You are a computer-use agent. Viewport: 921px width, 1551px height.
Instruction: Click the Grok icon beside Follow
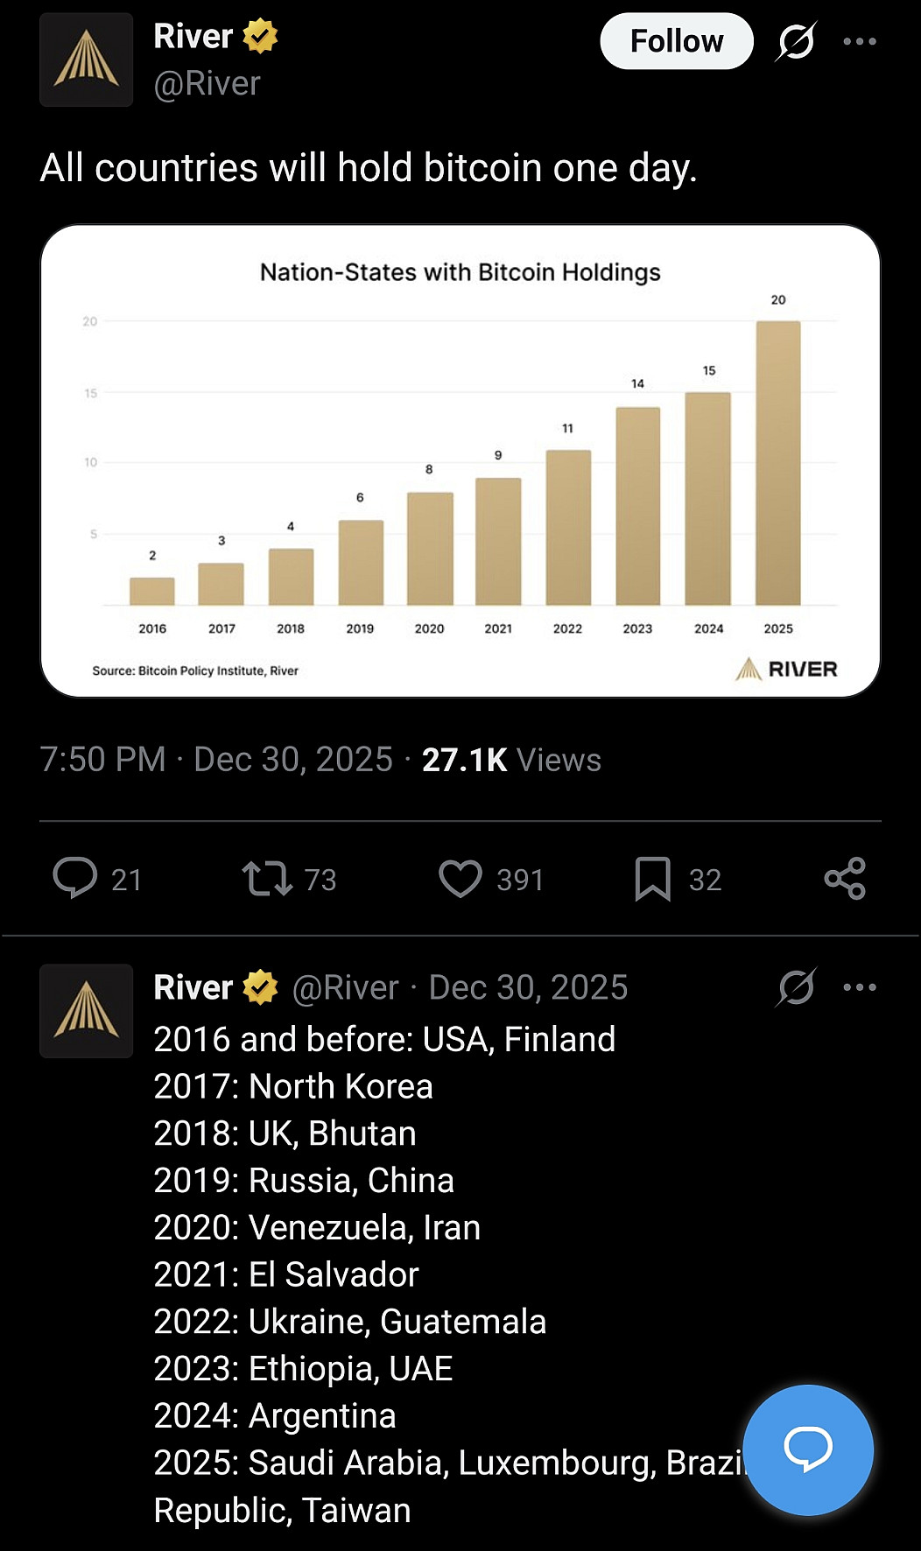point(796,41)
